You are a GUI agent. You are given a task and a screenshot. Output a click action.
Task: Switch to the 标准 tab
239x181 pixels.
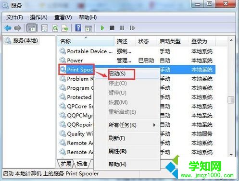click(82, 164)
